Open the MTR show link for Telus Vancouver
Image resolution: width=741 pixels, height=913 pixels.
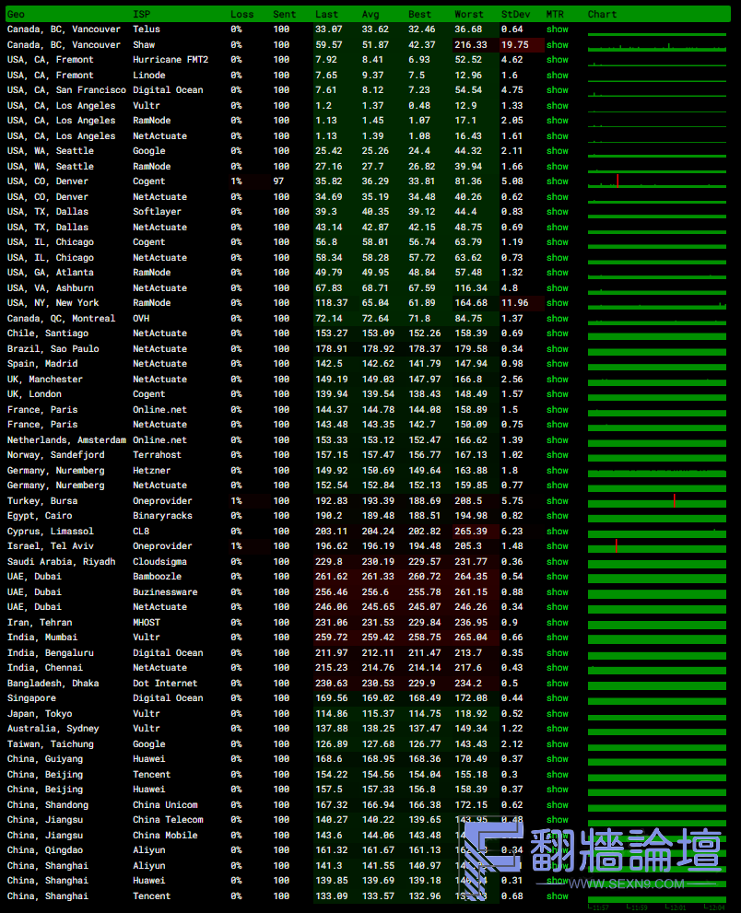pyautogui.click(x=557, y=29)
